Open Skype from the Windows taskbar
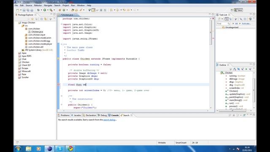Viewport: 270px width, 152px height. tap(60, 149)
